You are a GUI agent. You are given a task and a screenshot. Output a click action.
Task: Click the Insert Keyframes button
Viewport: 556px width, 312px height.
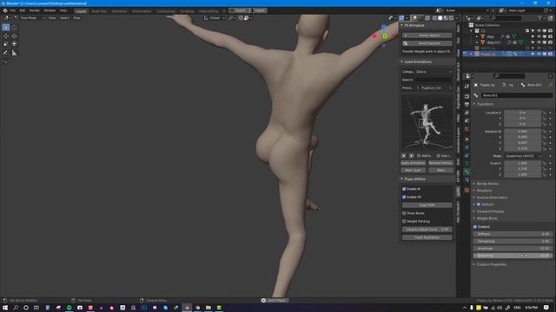point(427,237)
